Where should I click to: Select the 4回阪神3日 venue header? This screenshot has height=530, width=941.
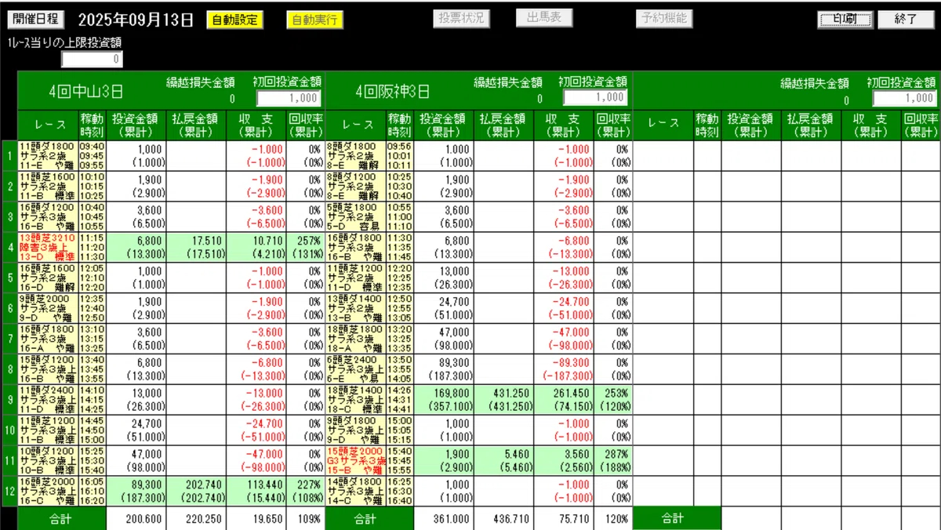392,92
